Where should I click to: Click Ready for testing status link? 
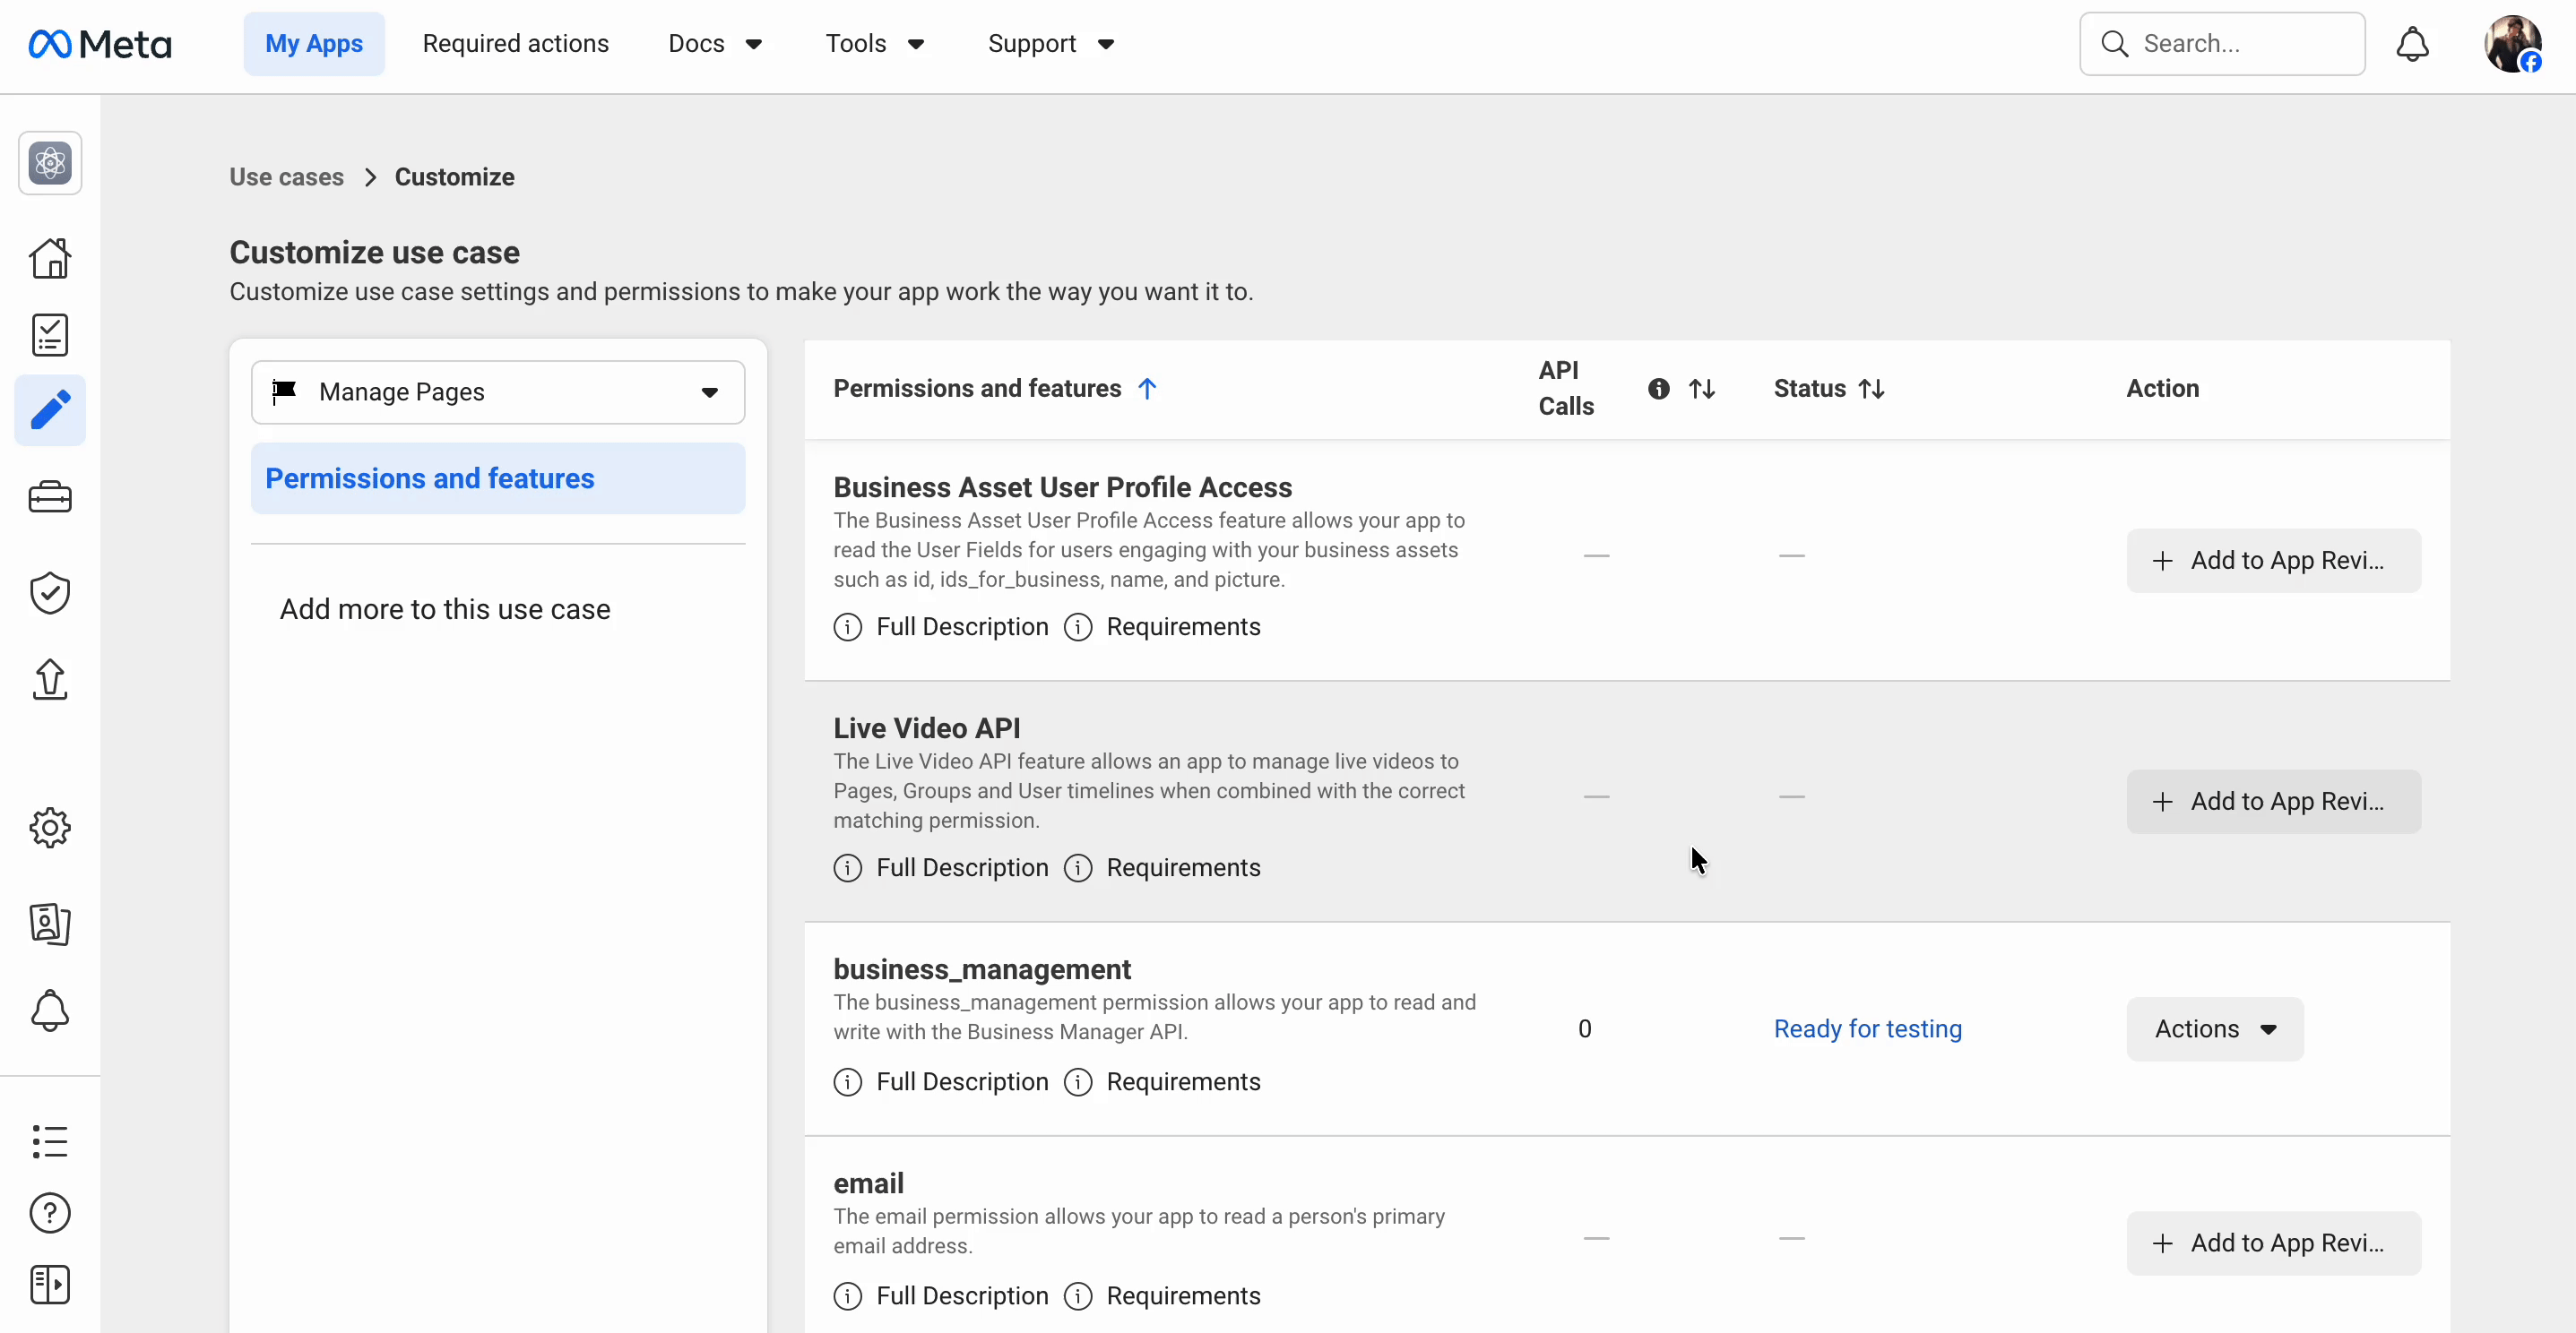[x=1868, y=1029]
